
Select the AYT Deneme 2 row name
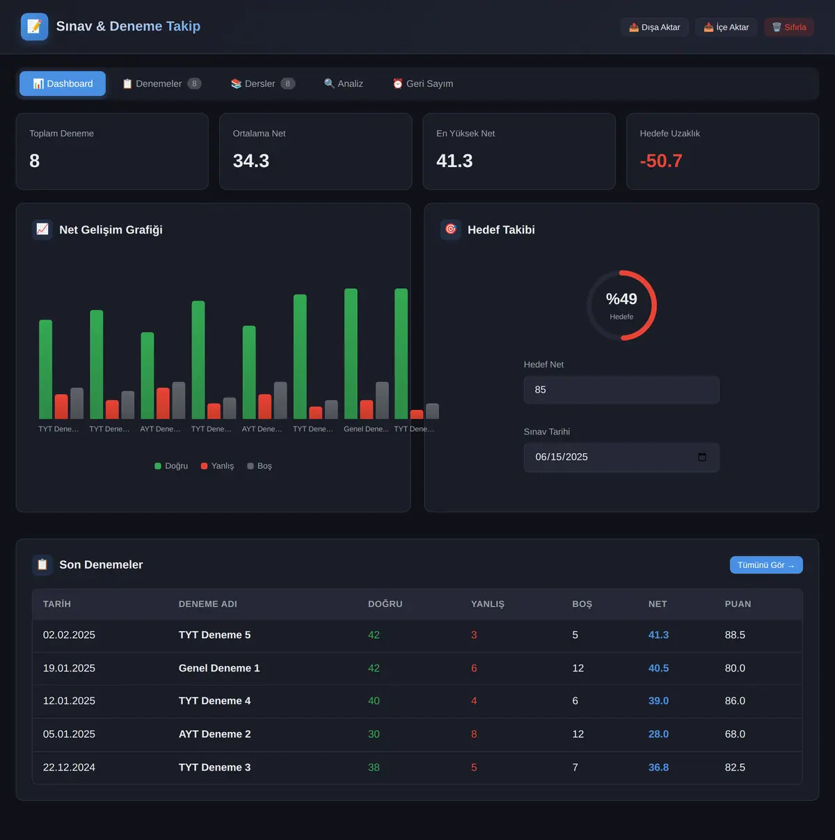point(215,734)
